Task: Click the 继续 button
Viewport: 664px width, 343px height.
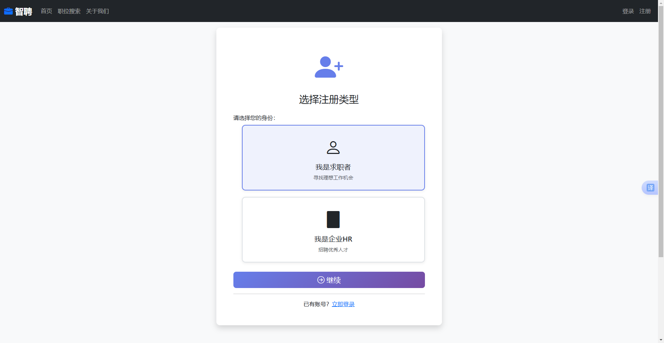Action: (x=329, y=280)
